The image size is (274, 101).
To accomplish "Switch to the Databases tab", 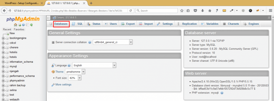I will pos(61,24).
